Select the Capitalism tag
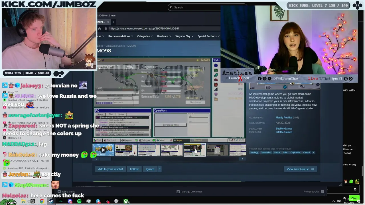Image resolution: width=365 pixels, height=205 pixels. click(x=295, y=153)
